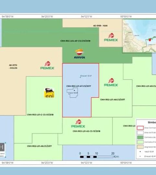Click the 'CNH-R02-L01-A7.CS/2017' block label

click(79, 86)
